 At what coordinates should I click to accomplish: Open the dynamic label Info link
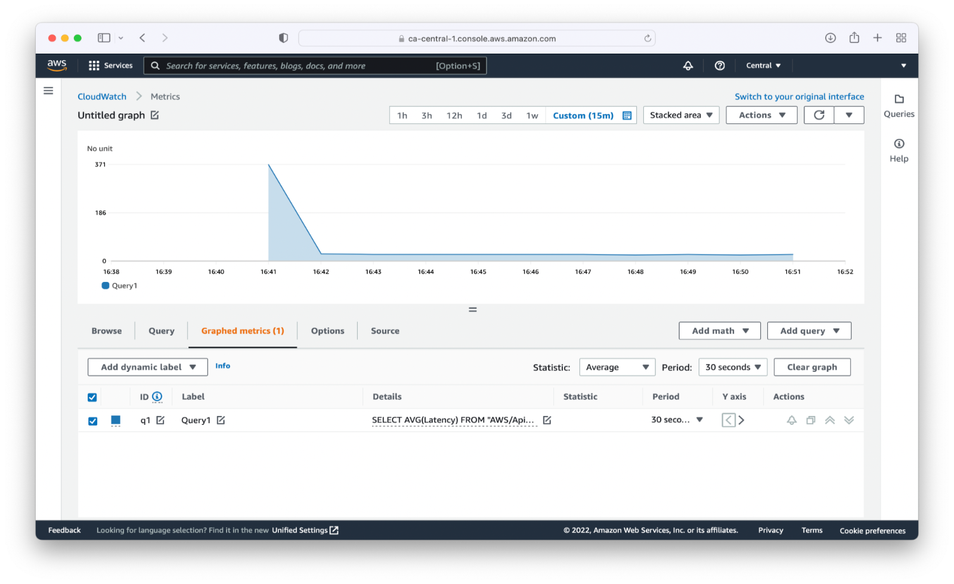coord(222,366)
